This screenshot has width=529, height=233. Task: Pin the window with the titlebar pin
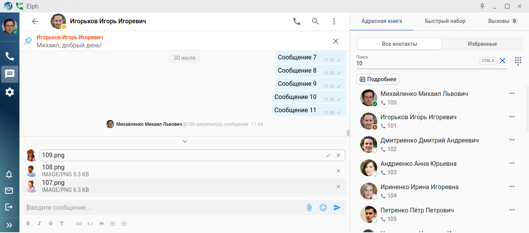[x=482, y=6]
